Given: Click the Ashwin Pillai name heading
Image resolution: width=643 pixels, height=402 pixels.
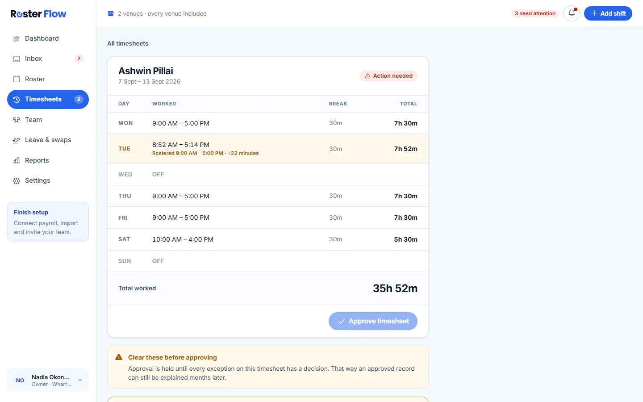Looking at the screenshot, I should coord(146,71).
